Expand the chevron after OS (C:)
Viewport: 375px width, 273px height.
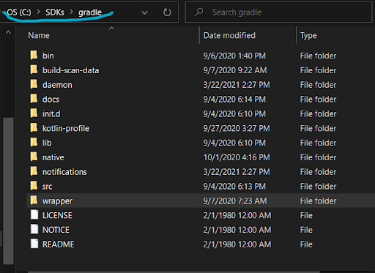click(x=38, y=12)
